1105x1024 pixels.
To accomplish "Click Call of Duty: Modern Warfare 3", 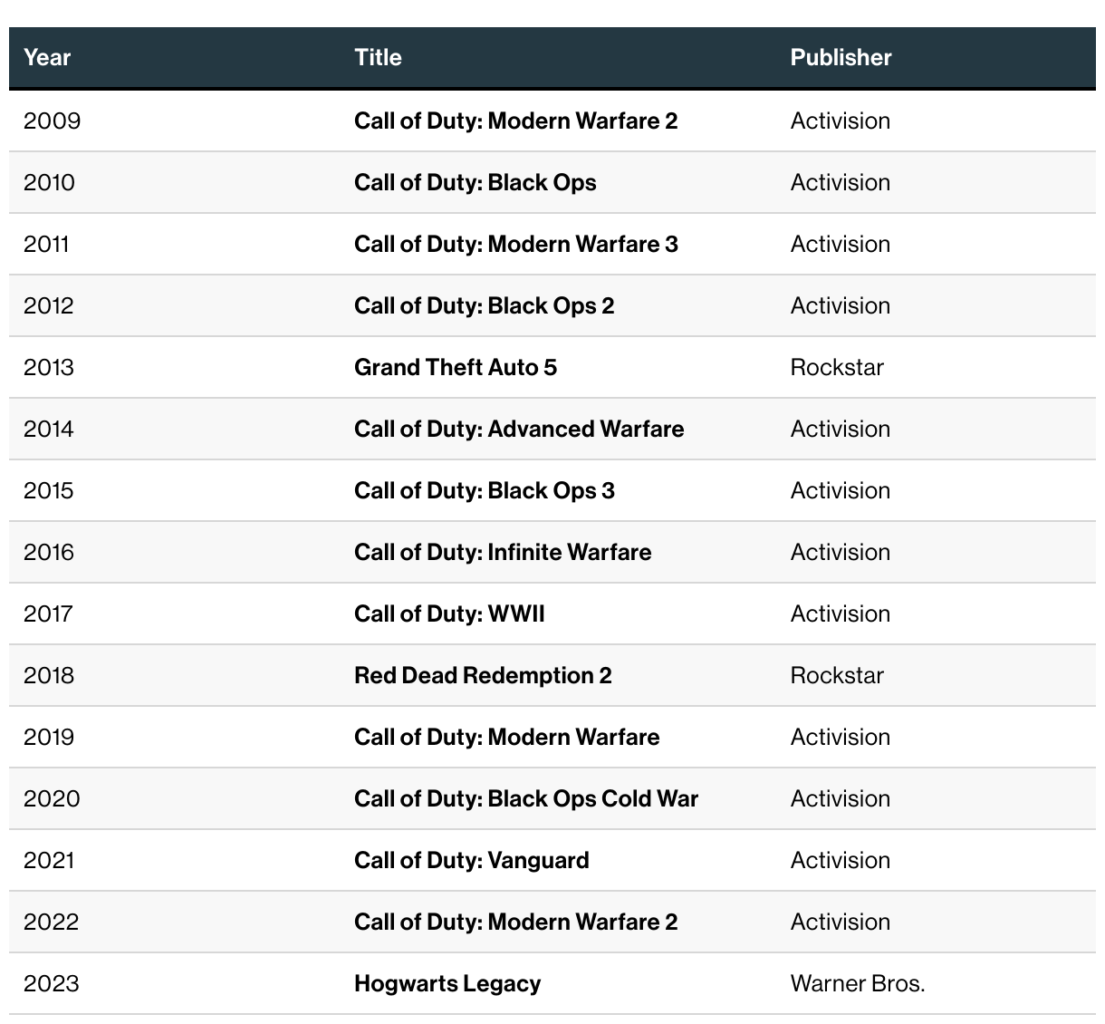I will click(x=515, y=244).
